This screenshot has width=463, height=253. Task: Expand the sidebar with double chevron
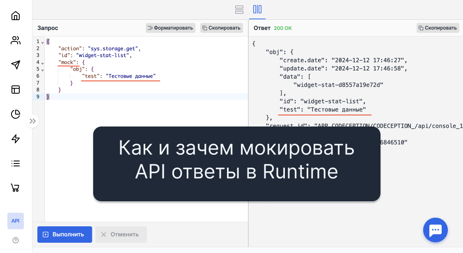point(32,121)
